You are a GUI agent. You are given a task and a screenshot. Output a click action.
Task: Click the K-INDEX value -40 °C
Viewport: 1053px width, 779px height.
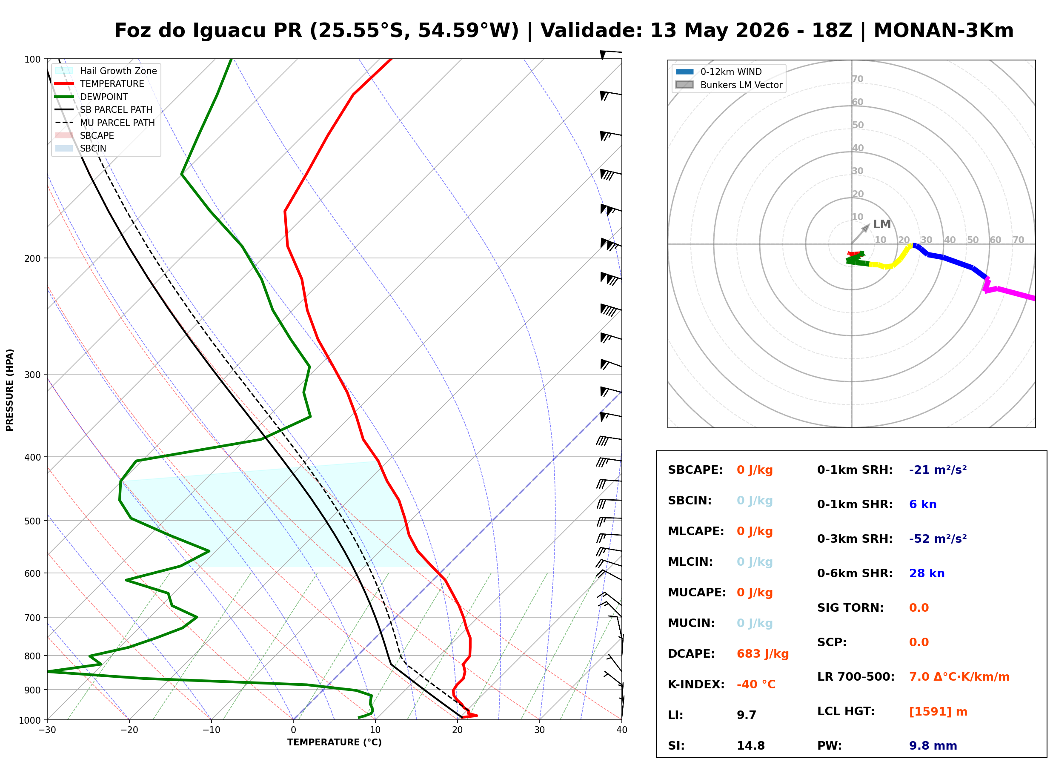756,684
